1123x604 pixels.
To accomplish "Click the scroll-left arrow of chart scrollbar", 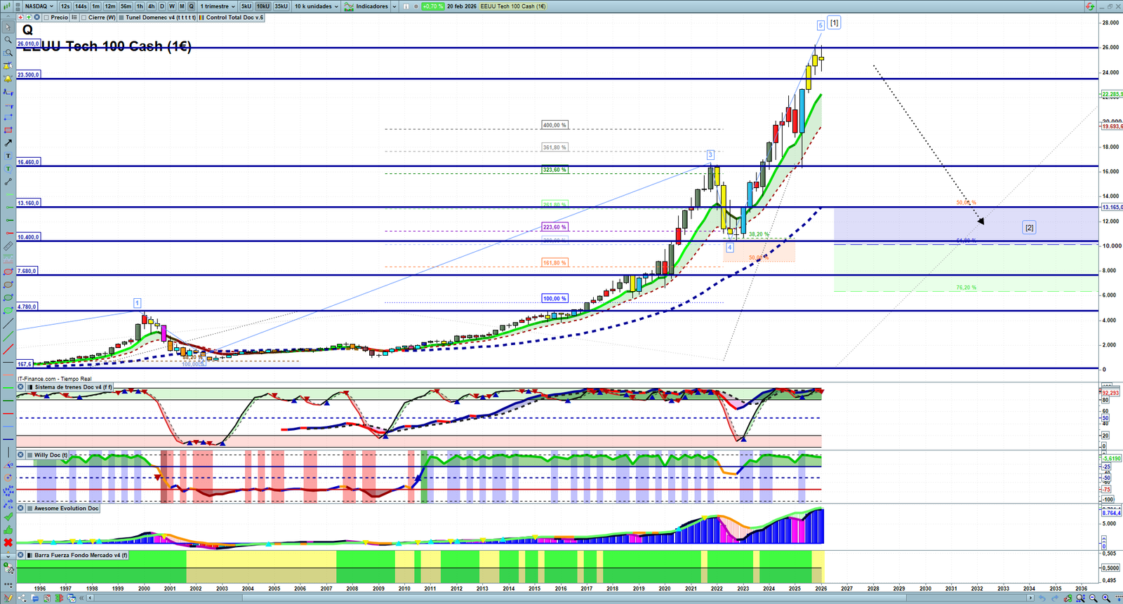I will [x=90, y=598].
